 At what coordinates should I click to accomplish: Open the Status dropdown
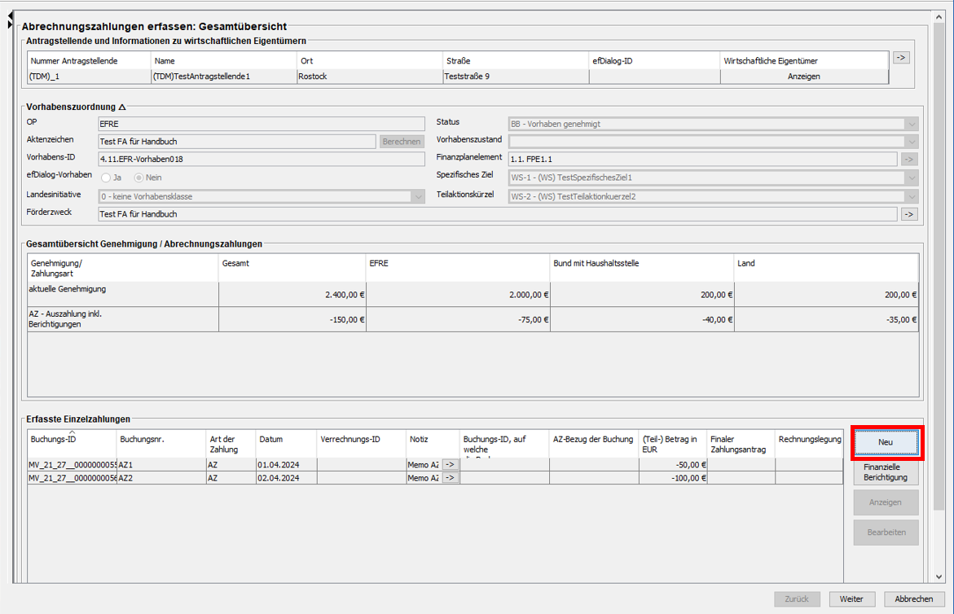(911, 125)
